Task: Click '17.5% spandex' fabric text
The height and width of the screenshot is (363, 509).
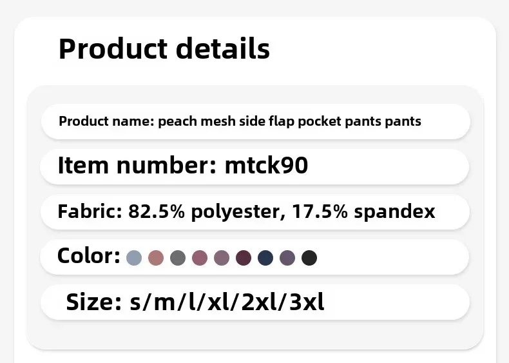Action: tap(363, 212)
